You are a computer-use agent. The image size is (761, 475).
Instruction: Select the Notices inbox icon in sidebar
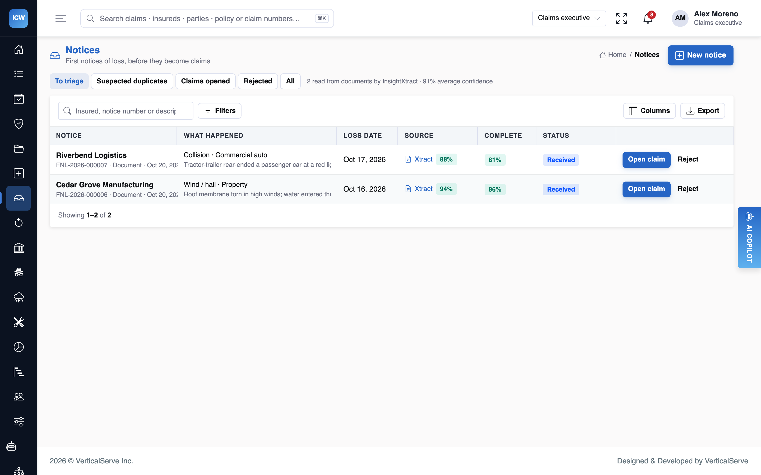[x=18, y=198]
